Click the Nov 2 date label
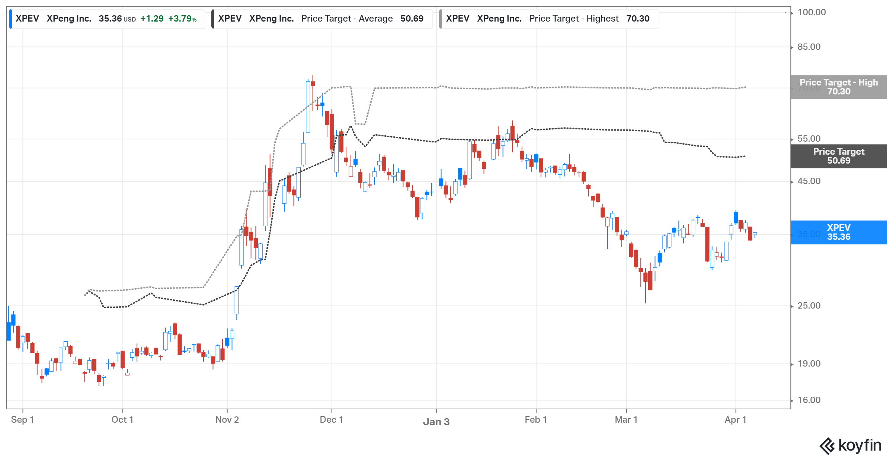 (x=227, y=420)
